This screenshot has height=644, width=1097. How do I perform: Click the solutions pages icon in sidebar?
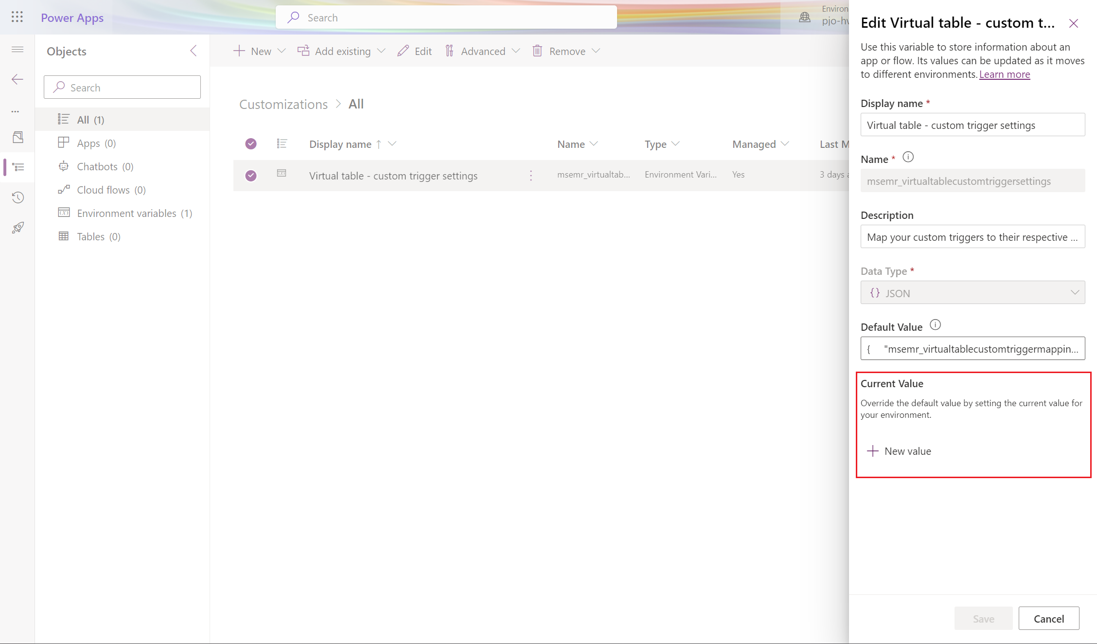[x=18, y=137]
